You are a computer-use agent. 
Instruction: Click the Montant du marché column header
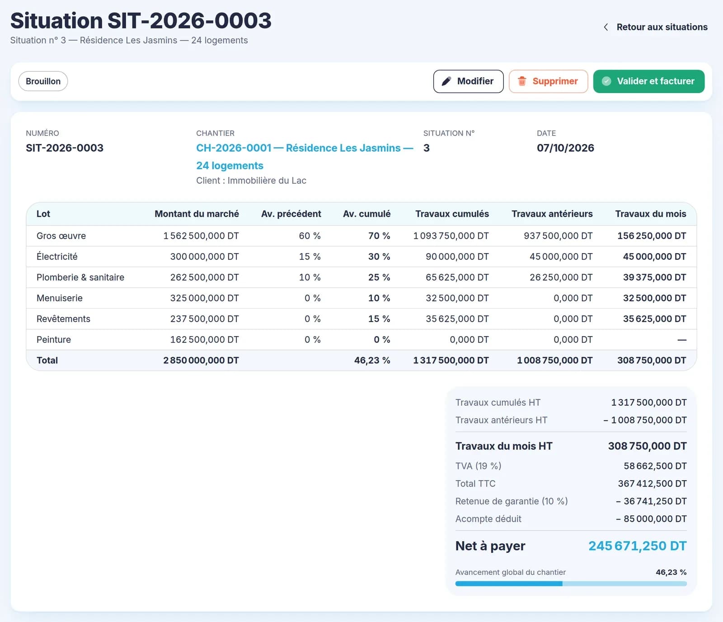pos(197,214)
